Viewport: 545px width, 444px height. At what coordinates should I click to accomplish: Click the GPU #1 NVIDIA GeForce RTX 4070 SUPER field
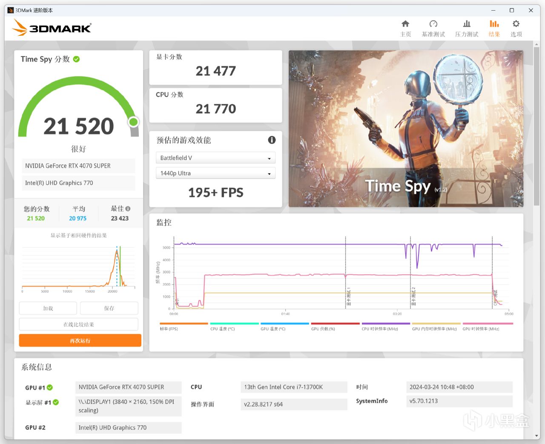coord(128,387)
